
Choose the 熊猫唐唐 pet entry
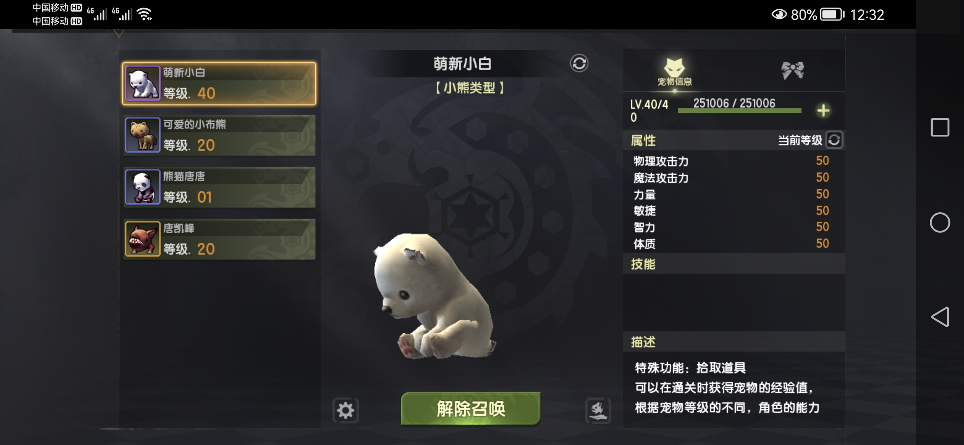(220, 187)
